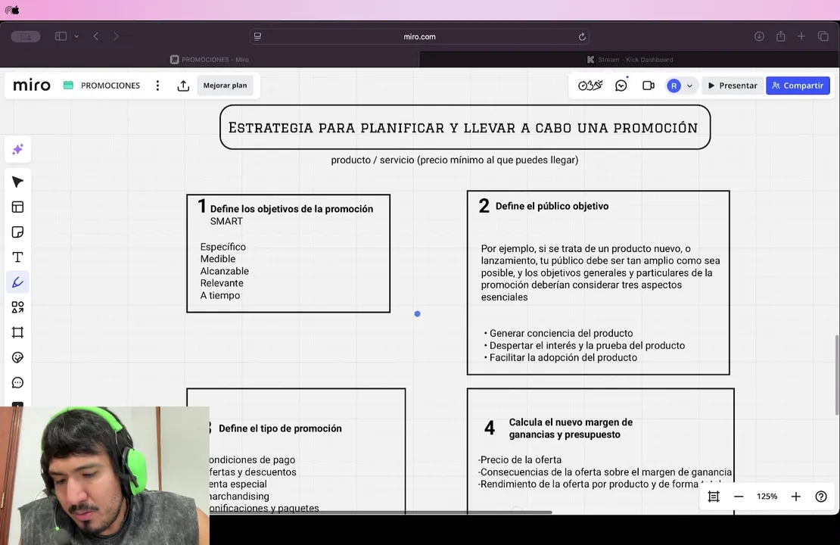This screenshot has width=840, height=545.
Task: Click 125% zoom level
Action: pos(767,497)
